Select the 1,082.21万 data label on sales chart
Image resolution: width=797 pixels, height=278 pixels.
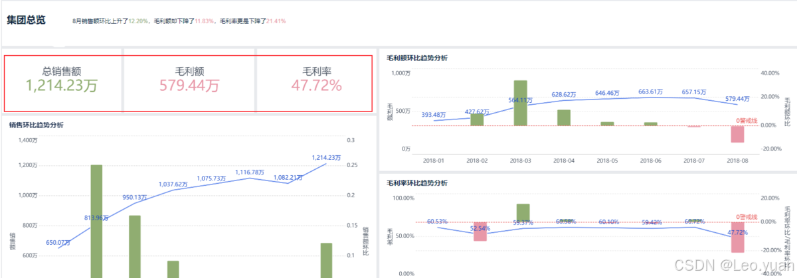click(x=288, y=178)
